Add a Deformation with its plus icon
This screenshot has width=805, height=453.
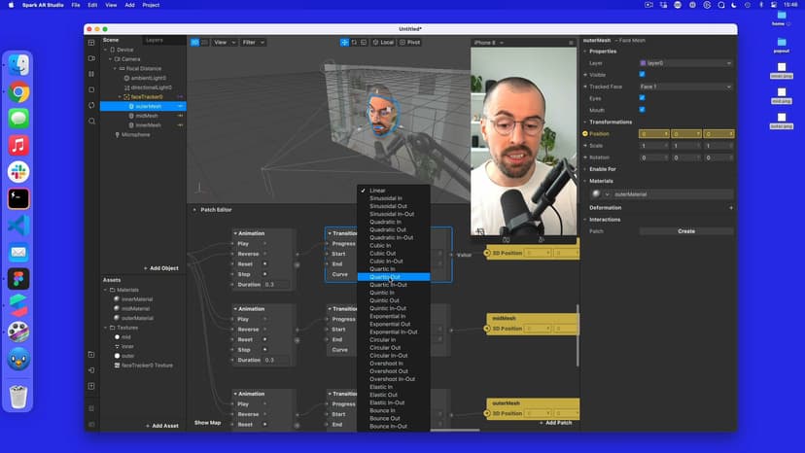pyautogui.click(x=731, y=208)
